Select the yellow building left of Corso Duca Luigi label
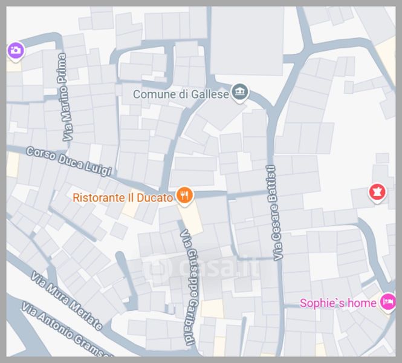 pos(13,165)
